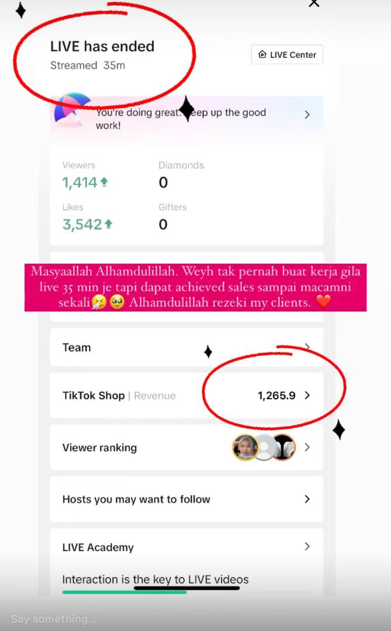This screenshot has width=391, height=631.
Task: Tap the Viewers up-arrow indicator
Action: tap(104, 182)
